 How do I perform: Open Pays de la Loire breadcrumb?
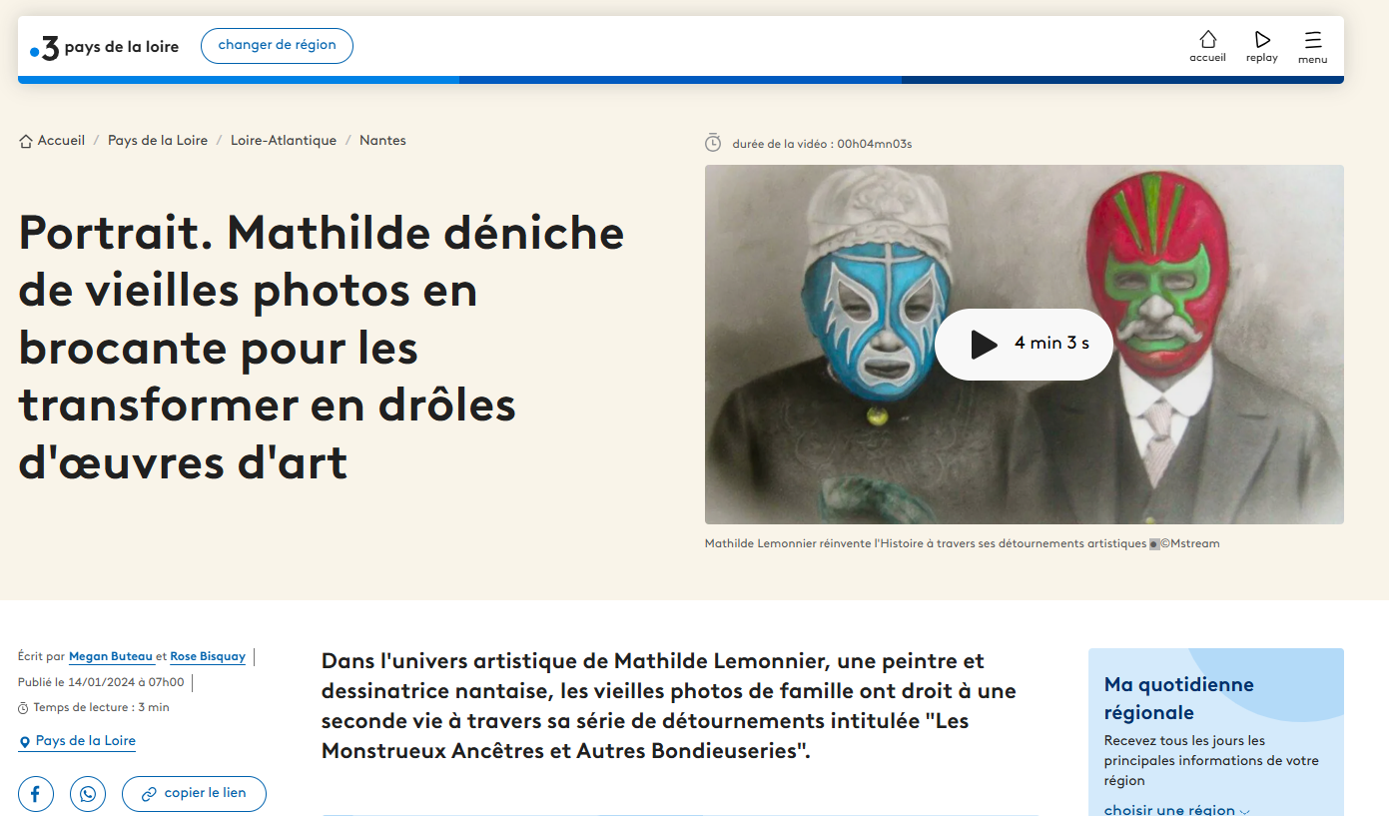[158, 141]
